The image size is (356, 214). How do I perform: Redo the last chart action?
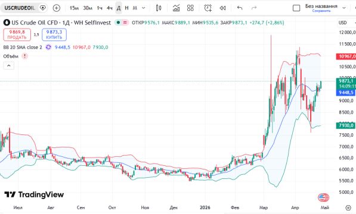[254, 8]
